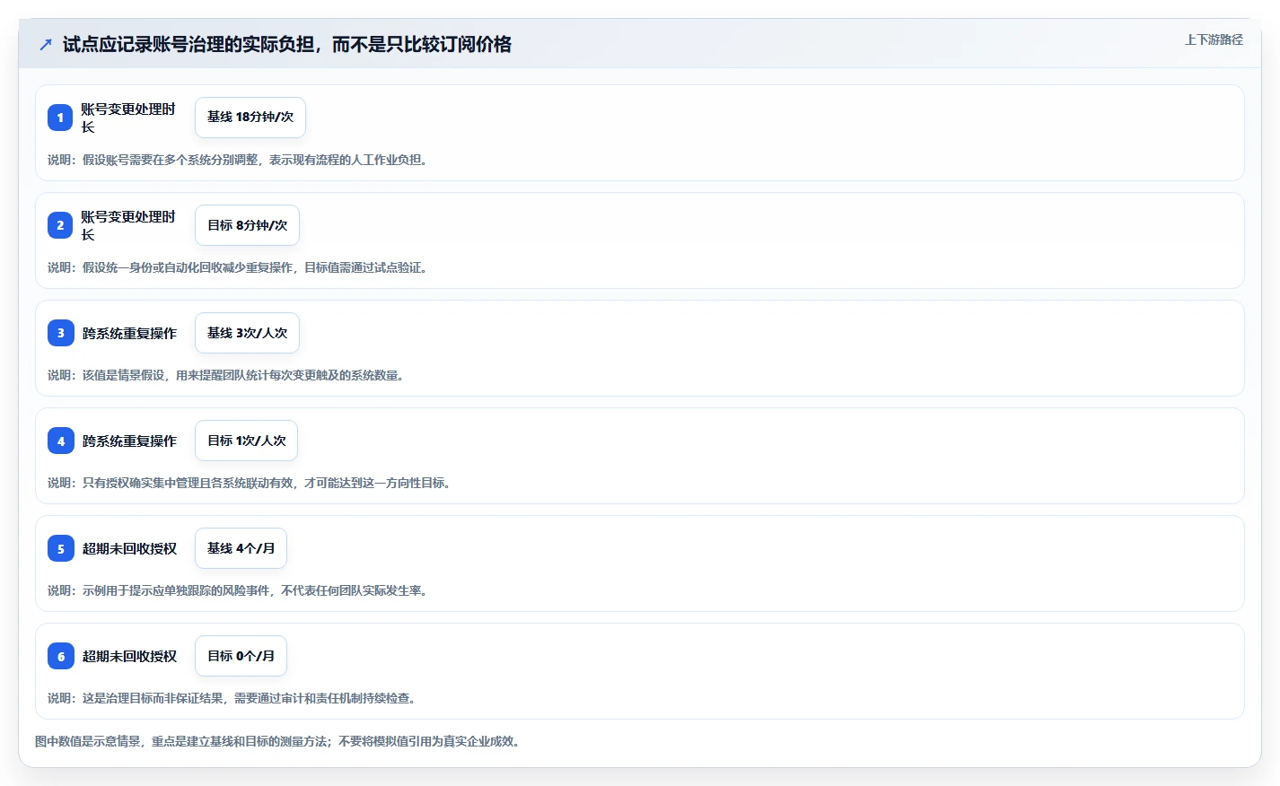
Task: Click the number 6 badge
Action: point(60,656)
